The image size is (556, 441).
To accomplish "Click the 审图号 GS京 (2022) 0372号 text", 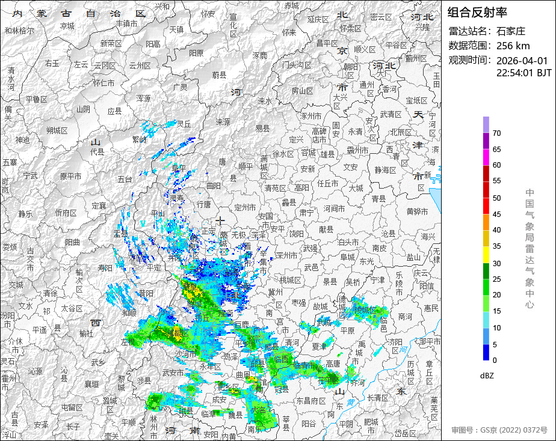I will coord(499,430).
